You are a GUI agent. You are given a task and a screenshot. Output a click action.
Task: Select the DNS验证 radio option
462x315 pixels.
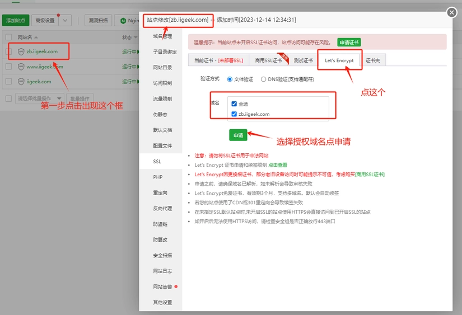[x=264, y=79]
